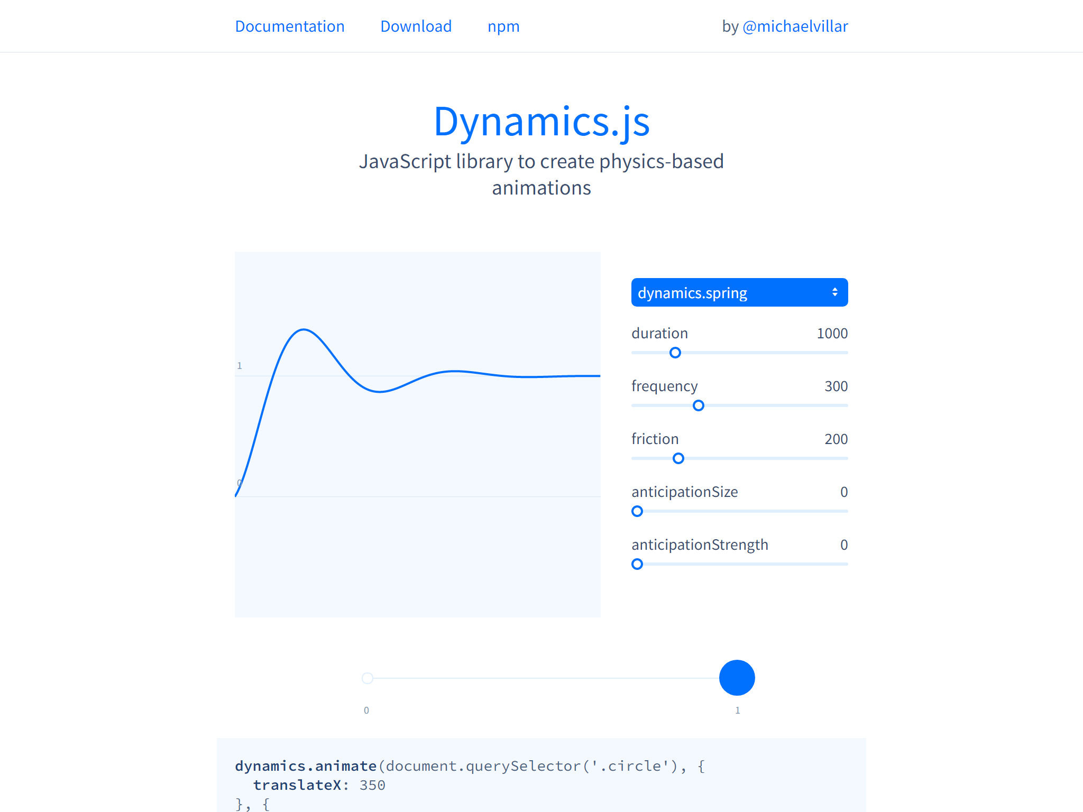The width and height of the screenshot is (1083, 812).
Task: Click the translateX: 350 code line
Action: click(319, 785)
